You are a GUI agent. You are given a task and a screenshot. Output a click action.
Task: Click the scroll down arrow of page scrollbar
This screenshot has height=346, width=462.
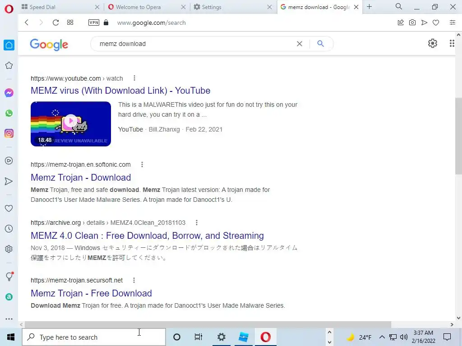coord(458,318)
